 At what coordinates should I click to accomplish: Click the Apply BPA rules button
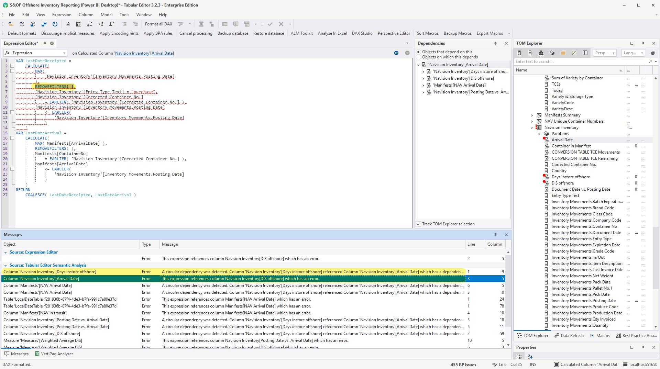tap(158, 33)
